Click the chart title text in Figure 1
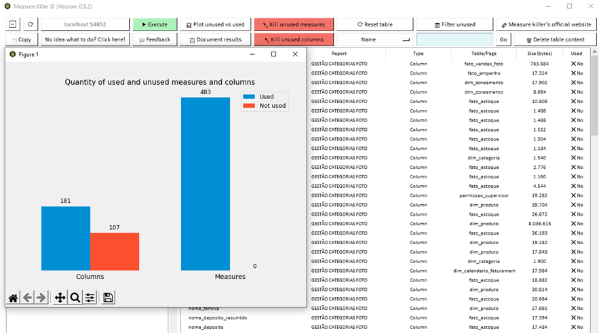The image size is (601, 333). [160, 82]
